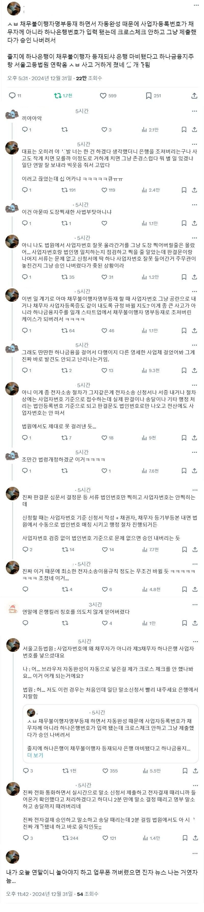Bookmark the "연말에 은행킬러 칭호" reply
Image resolution: width=204 pixels, height=912 pixels.
click(x=184, y=623)
